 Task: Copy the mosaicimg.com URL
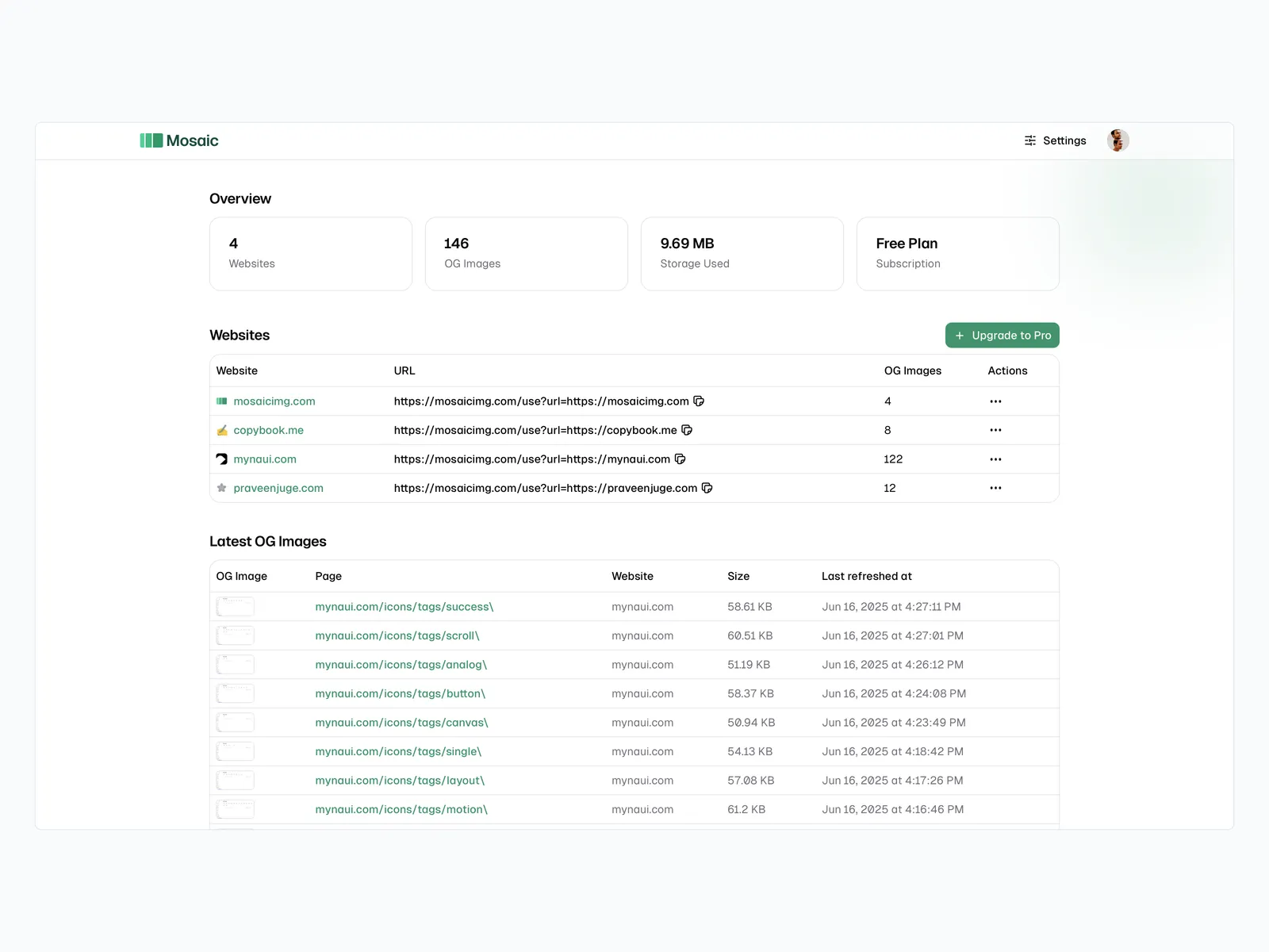pos(699,401)
